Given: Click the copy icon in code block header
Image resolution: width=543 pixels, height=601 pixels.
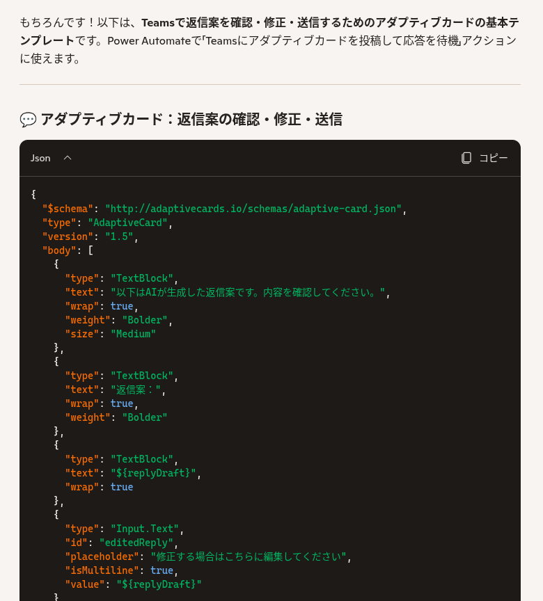Looking at the screenshot, I should click(466, 158).
